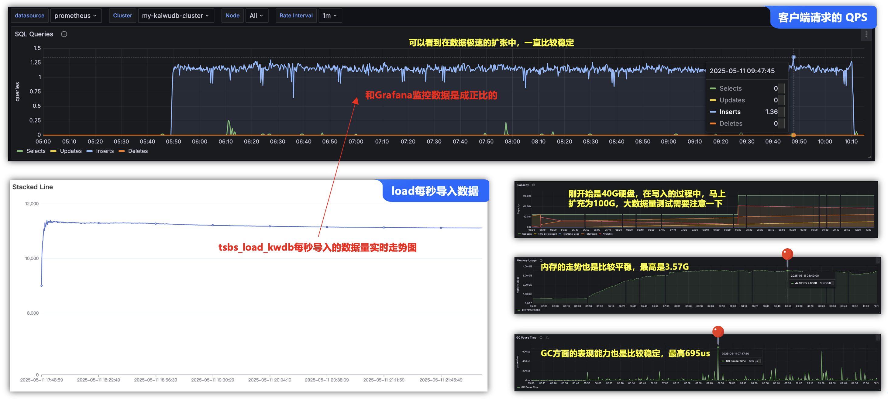888x400 pixels.
Task: Click the GC Pause Time info icon
Action: (x=541, y=338)
